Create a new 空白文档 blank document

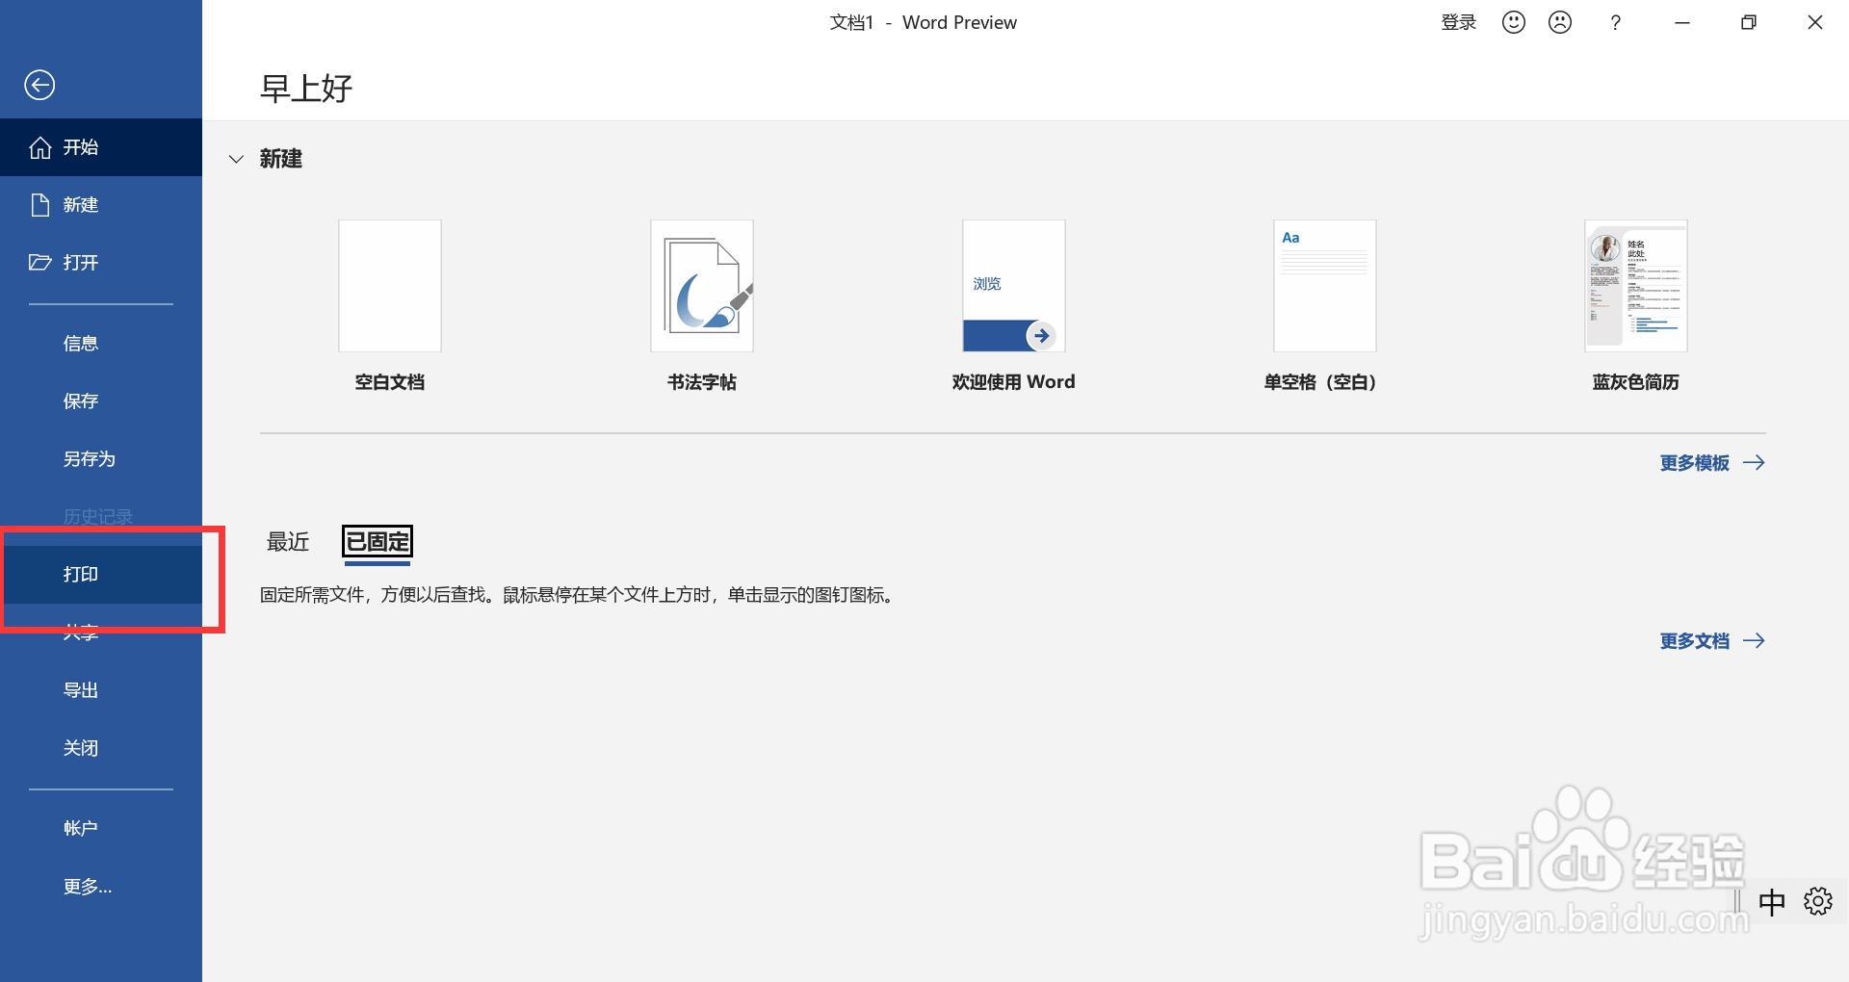389,285
